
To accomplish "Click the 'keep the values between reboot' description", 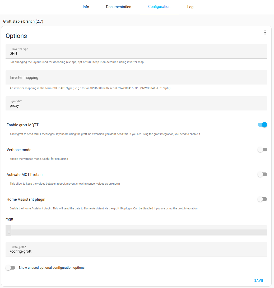I will 65,184.
